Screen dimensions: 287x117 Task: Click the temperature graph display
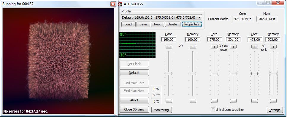pyautogui.click(x=137, y=45)
